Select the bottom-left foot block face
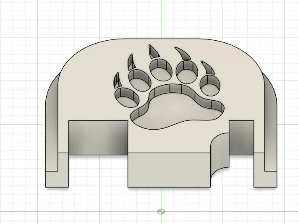Screen dimensions: 298x224 click(57, 179)
